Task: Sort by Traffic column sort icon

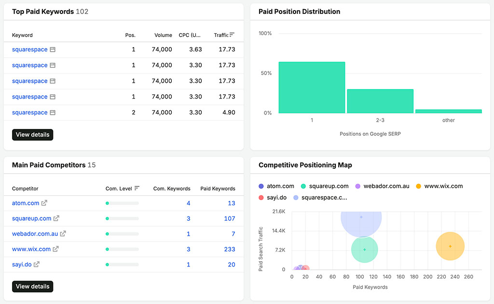Action: (x=232, y=35)
